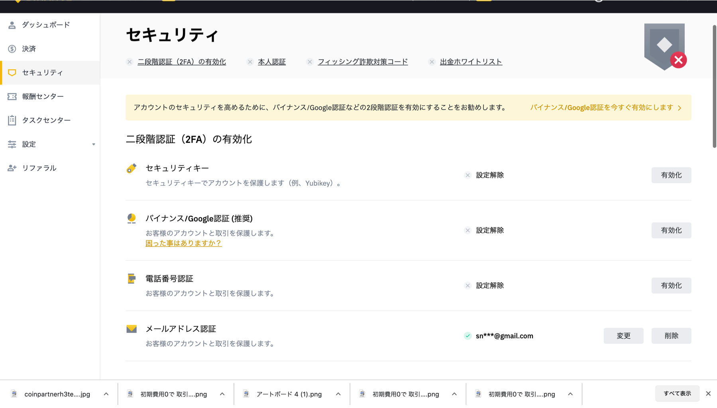Click the arrow in the yellow 2FA banner
717x408 pixels.
point(680,108)
